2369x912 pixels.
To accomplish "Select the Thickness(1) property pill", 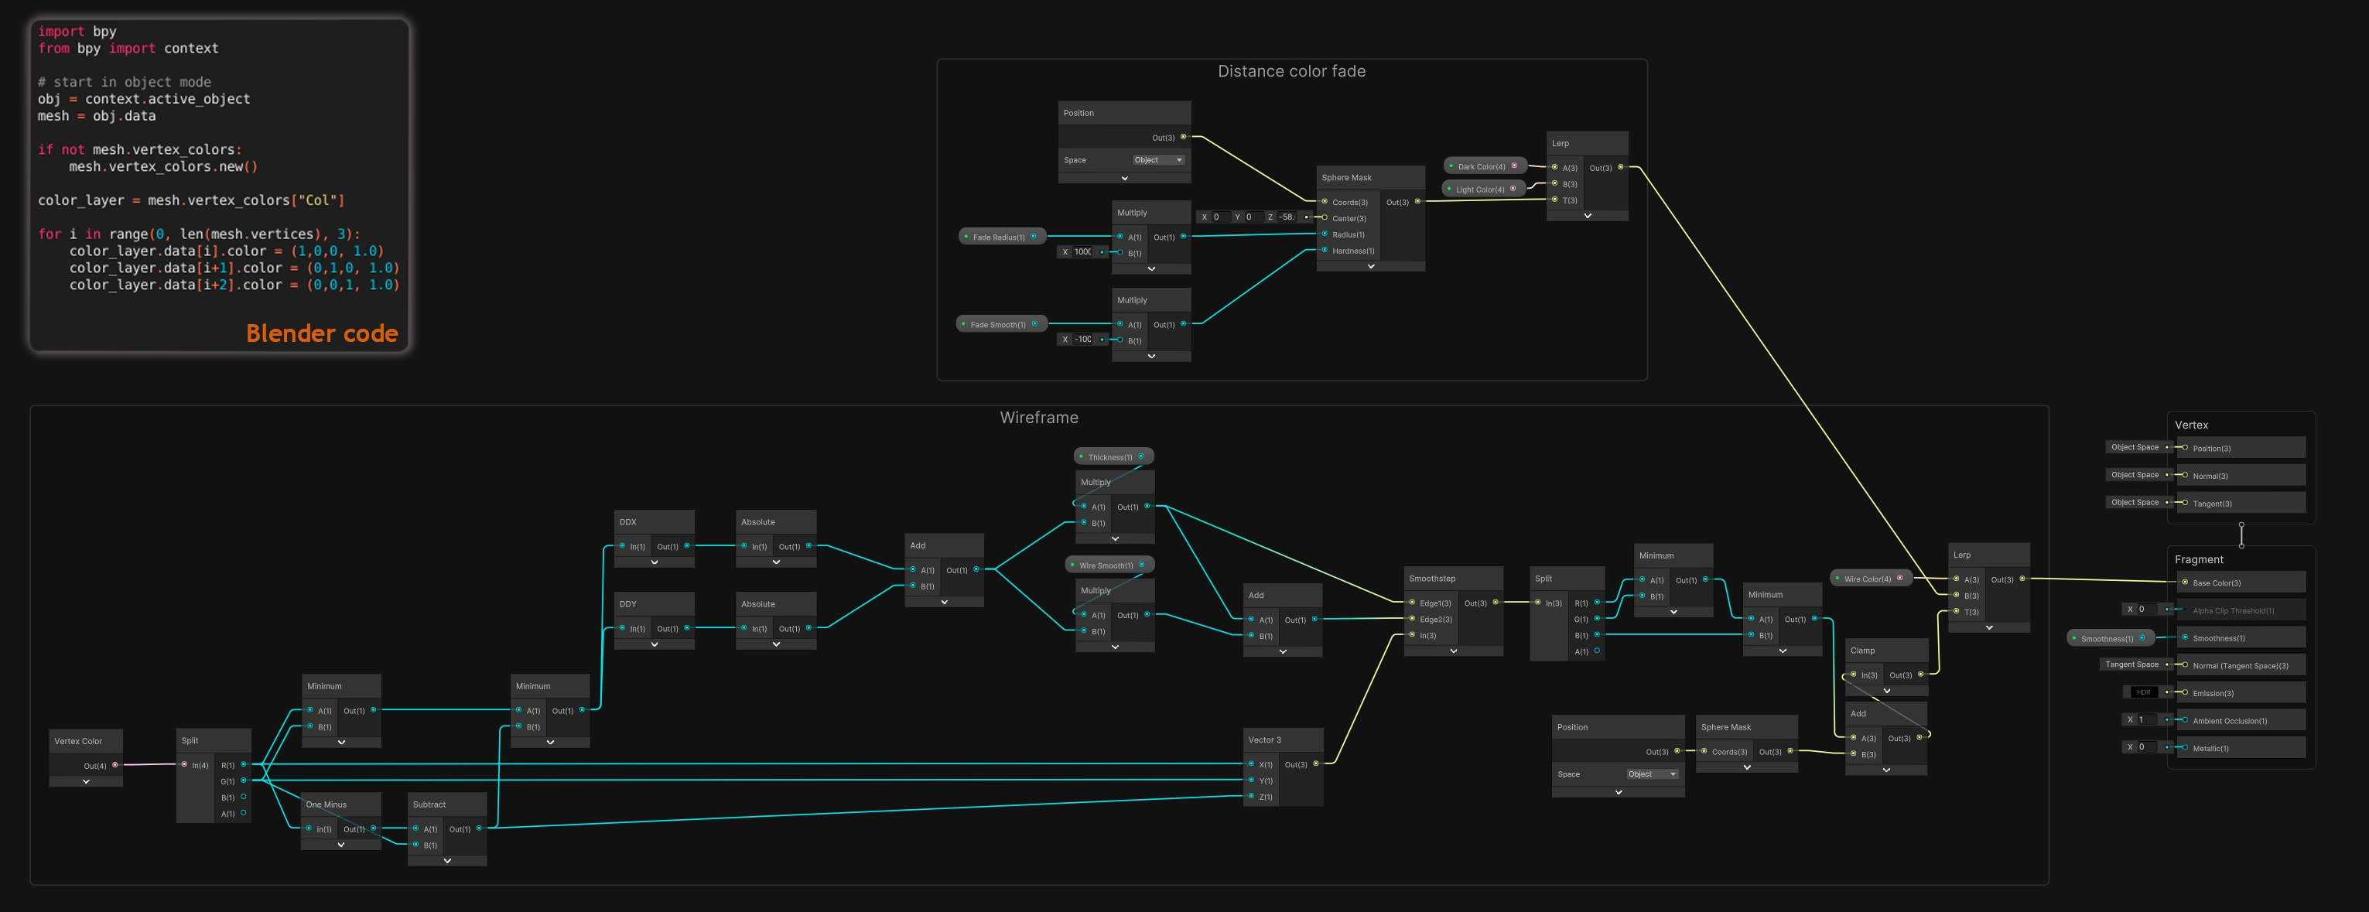I will coord(1110,457).
